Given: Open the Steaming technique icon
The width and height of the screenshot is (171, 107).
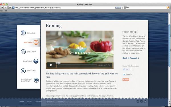Looking at the screenshot, I should [23, 52].
